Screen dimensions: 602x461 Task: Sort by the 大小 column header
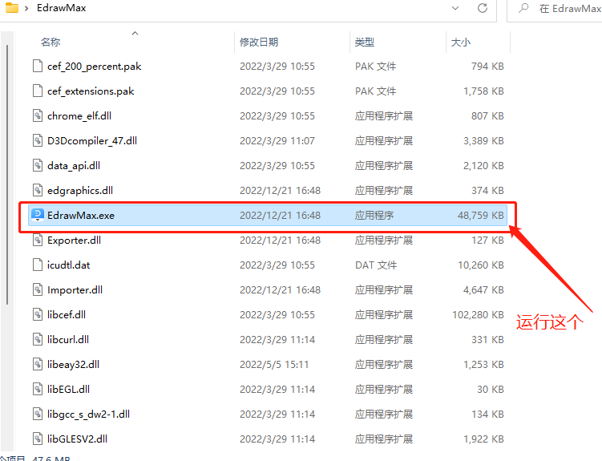461,42
